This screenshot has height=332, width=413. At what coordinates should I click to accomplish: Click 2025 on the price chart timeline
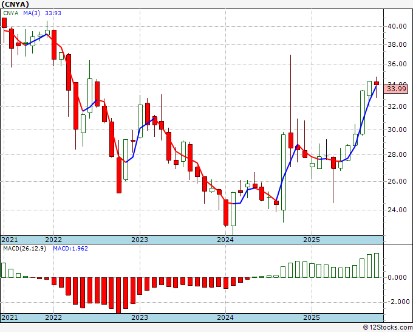tap(312, 240)
